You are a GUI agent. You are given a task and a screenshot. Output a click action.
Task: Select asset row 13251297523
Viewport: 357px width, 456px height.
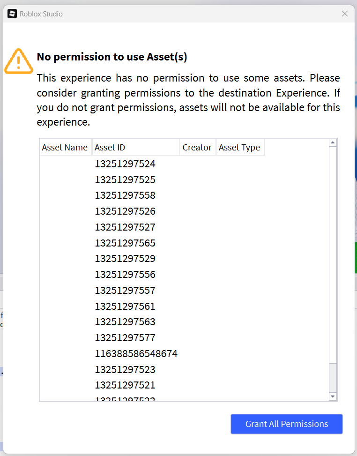tap(125, 370)
